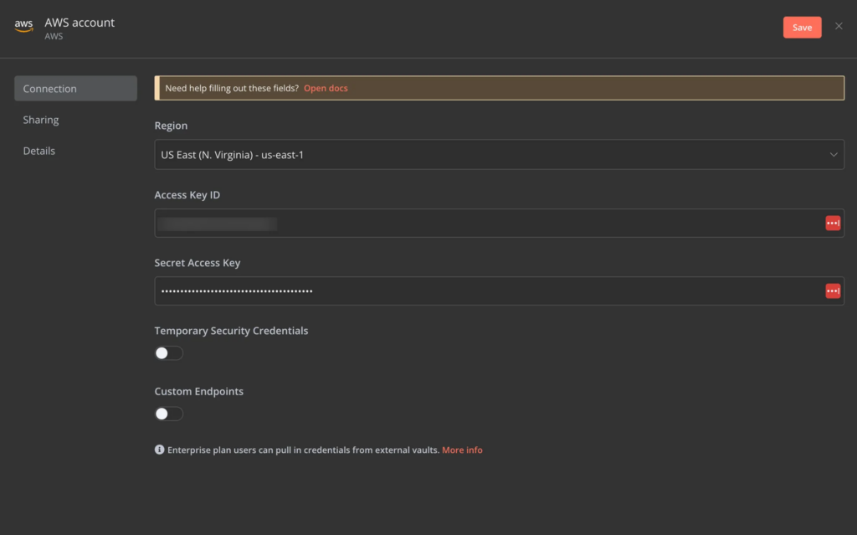
Task: Select the Connection tab
Action: click(75, 89)
